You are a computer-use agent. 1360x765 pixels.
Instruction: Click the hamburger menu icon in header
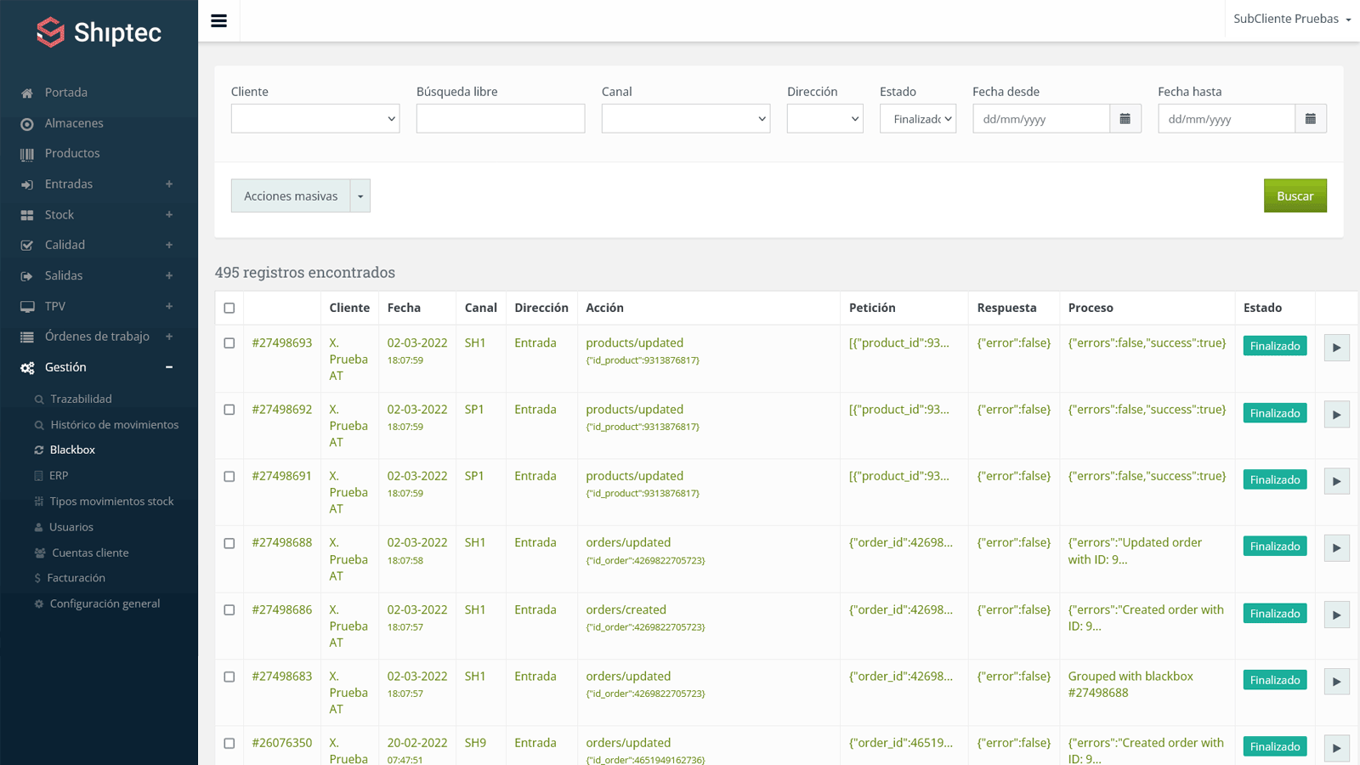coord(218,21)
